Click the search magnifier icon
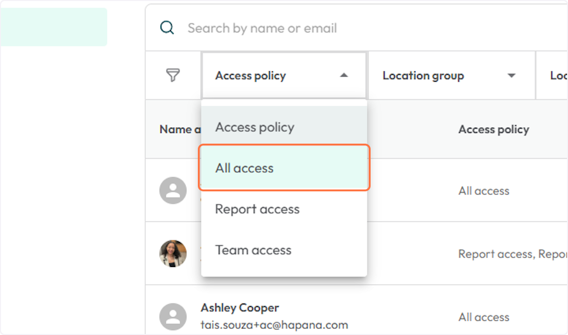The height and width of the screenshot is (335, 568). point(167,28)
